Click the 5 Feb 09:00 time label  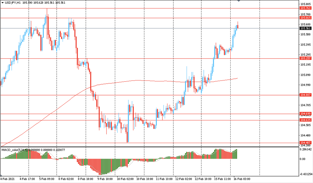[x=47, y=179]
